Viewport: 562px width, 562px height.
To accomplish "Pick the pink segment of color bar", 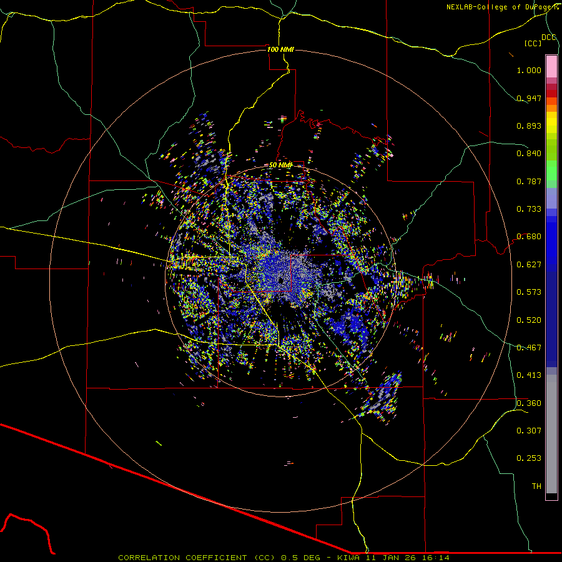I will coord(551,67).
